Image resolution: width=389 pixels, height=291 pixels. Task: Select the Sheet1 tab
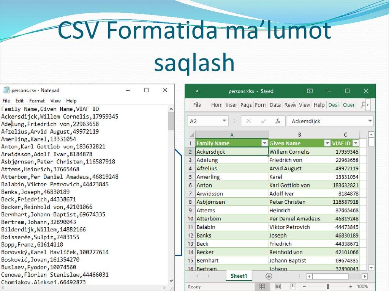pyautogui.click(x=239, y=276)
